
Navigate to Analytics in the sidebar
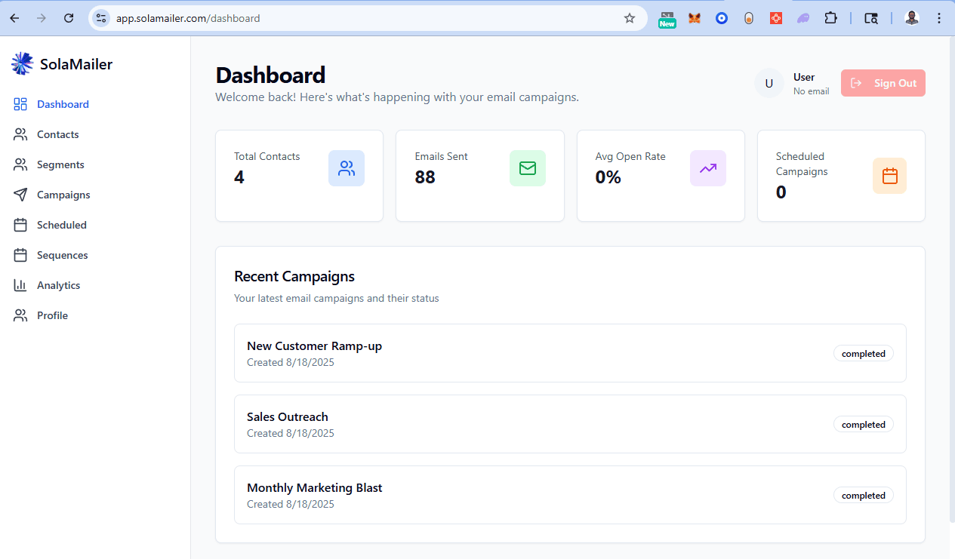(58, 285)
